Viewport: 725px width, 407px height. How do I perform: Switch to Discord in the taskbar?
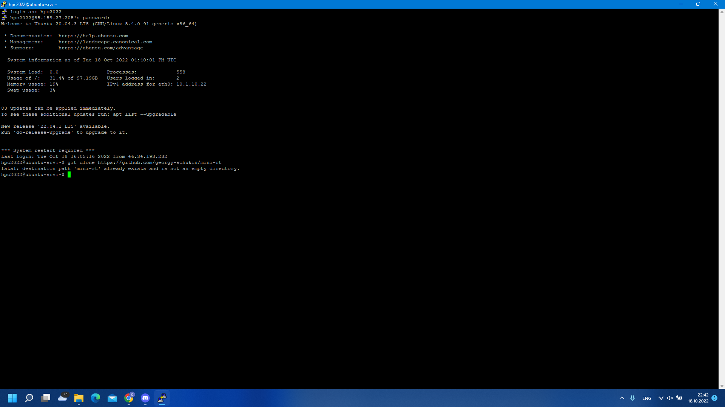pos(145,398)
